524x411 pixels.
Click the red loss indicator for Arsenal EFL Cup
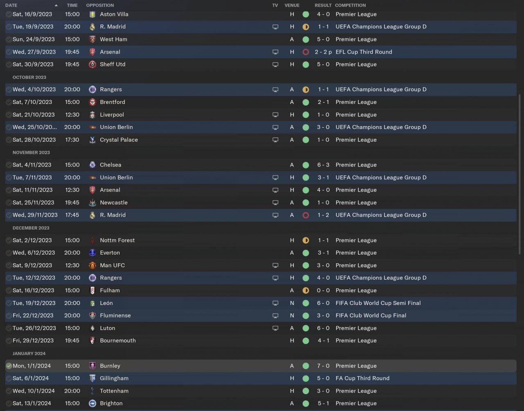coord(305,52)
